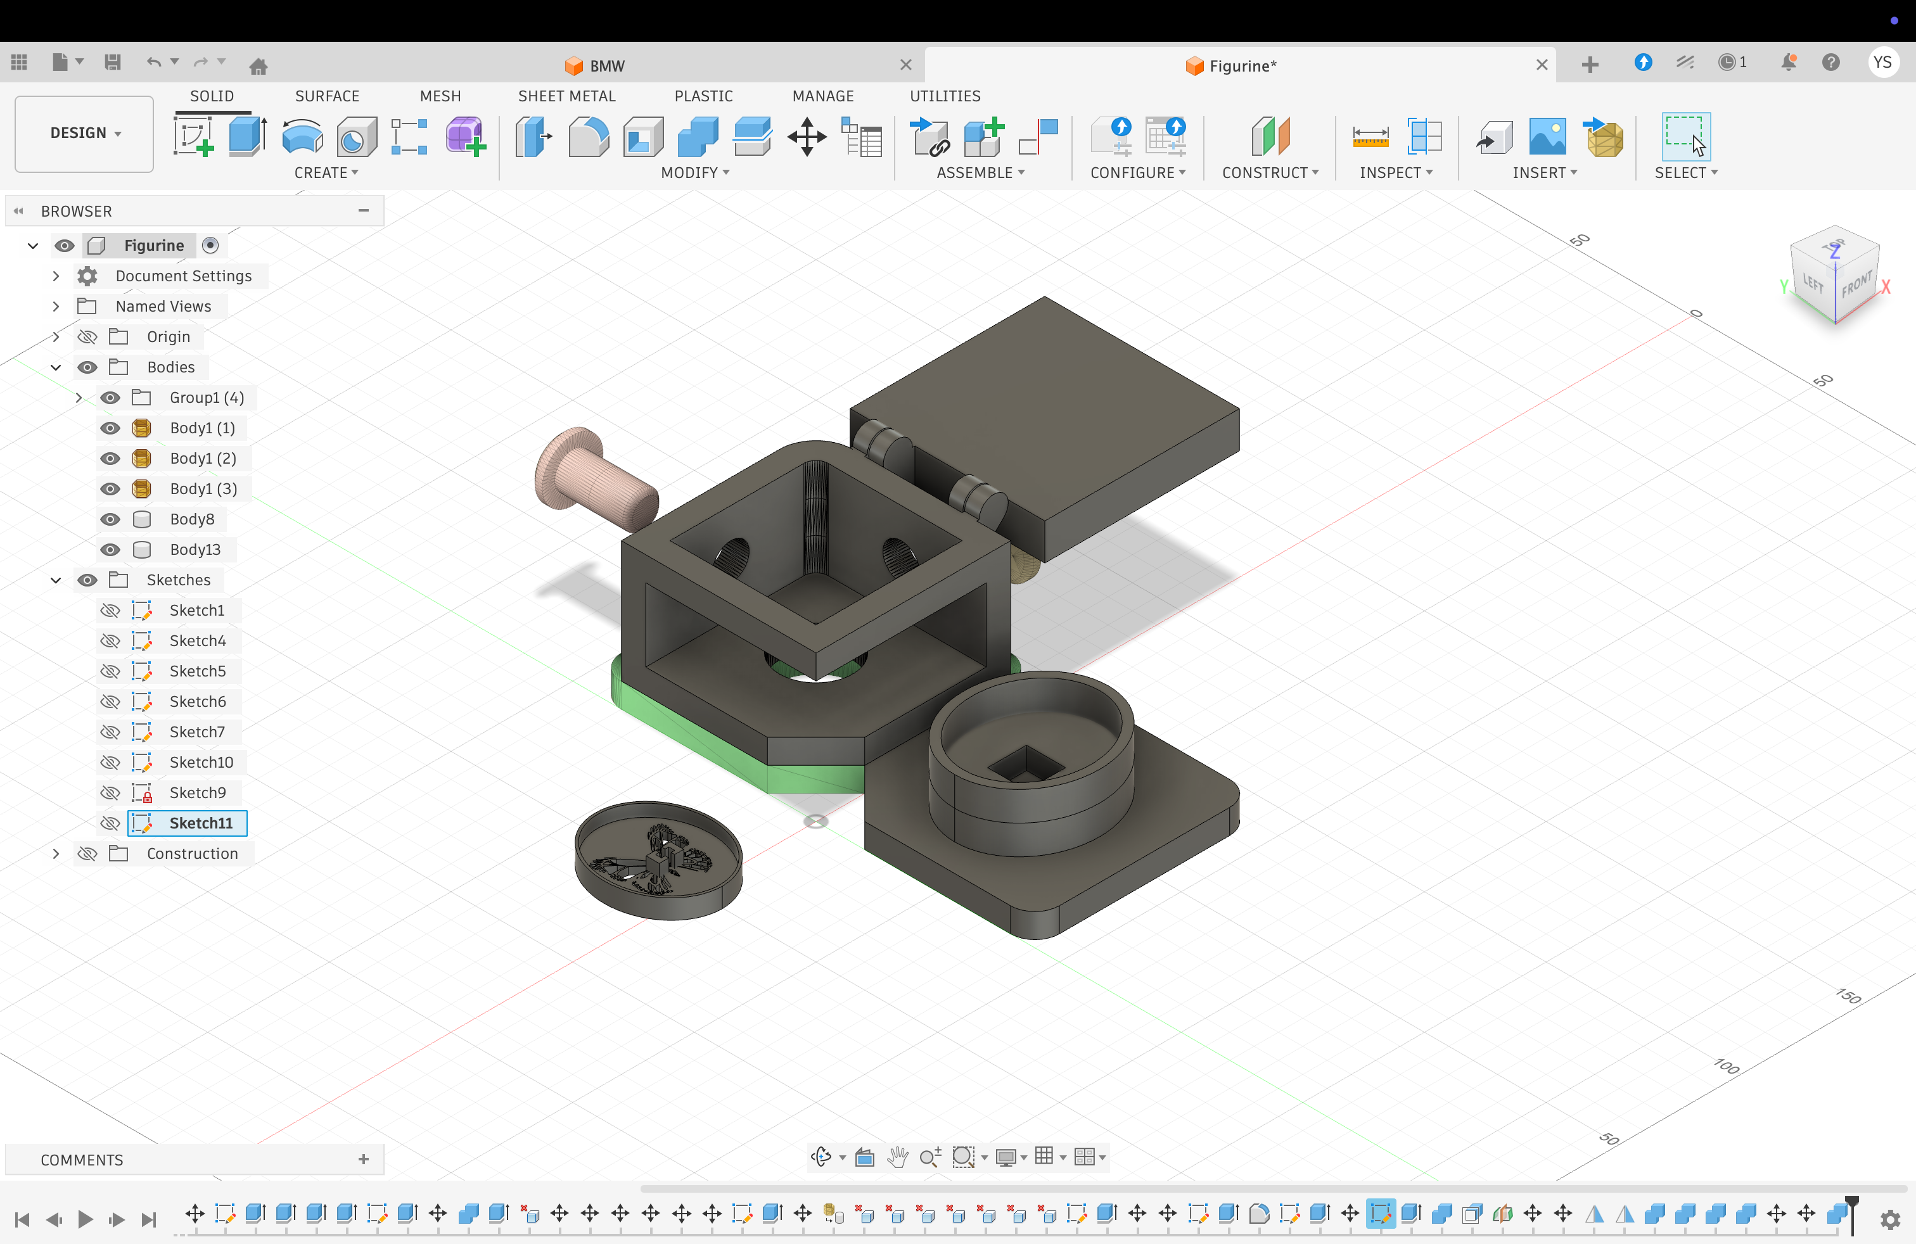Screen dimensions: 1916x1244
Task: Switch to the UTILITIES tab
Action: (945, 96)
